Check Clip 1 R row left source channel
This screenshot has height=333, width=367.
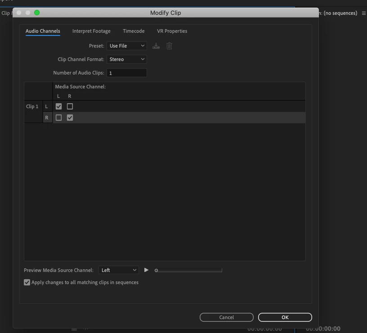(x=58, y=118)
